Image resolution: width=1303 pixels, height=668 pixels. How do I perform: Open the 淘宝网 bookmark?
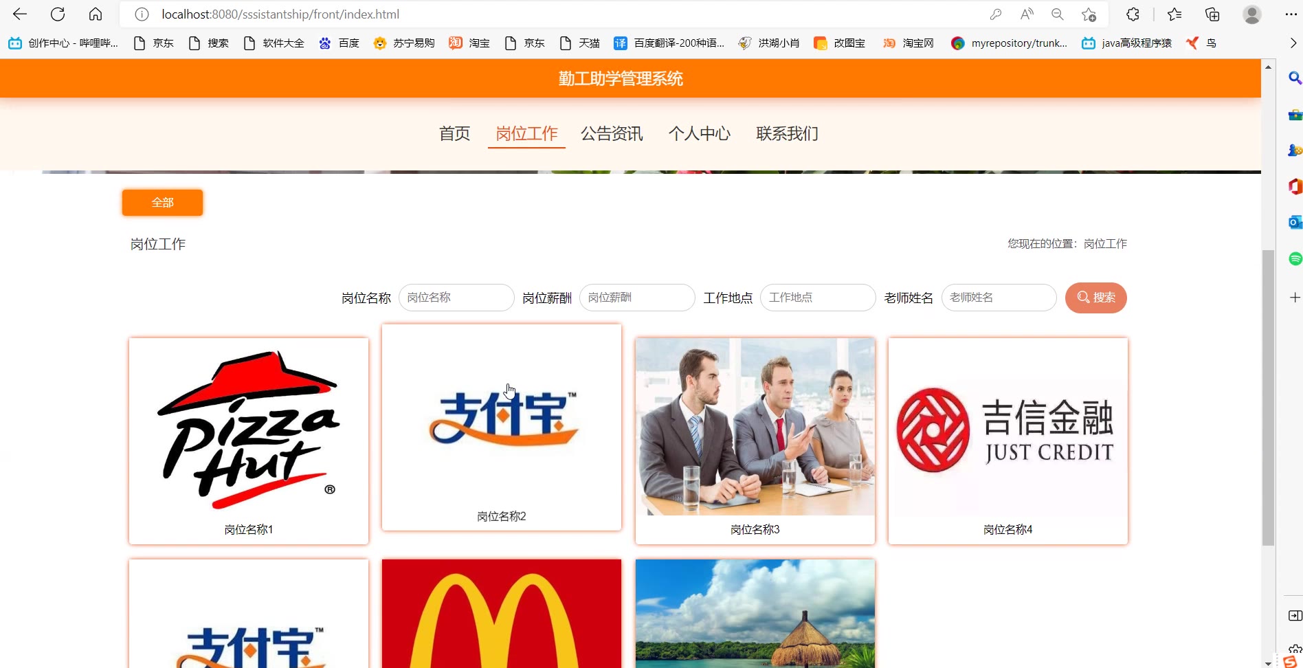pos(909,43)
